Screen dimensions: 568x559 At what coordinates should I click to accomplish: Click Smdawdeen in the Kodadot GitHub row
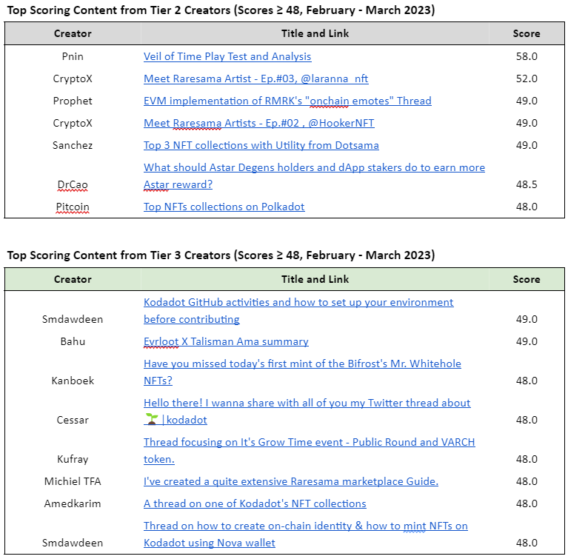tap(73, 320)
